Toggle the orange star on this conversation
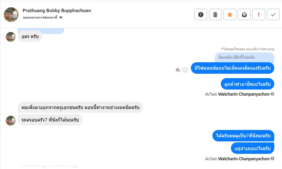 230,14
